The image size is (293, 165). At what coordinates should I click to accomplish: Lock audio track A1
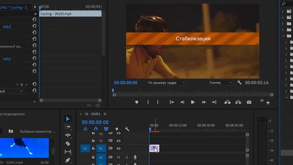coord(93,157)
